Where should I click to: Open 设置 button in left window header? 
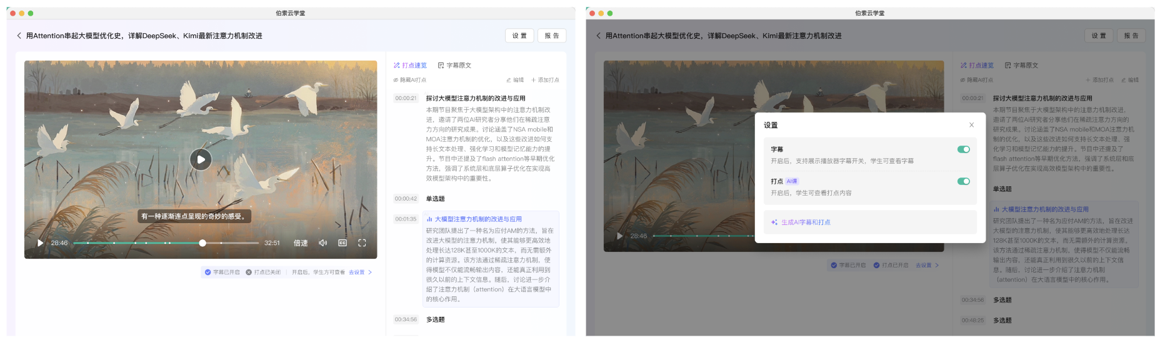pyautogui.click(x=519, y=36)
